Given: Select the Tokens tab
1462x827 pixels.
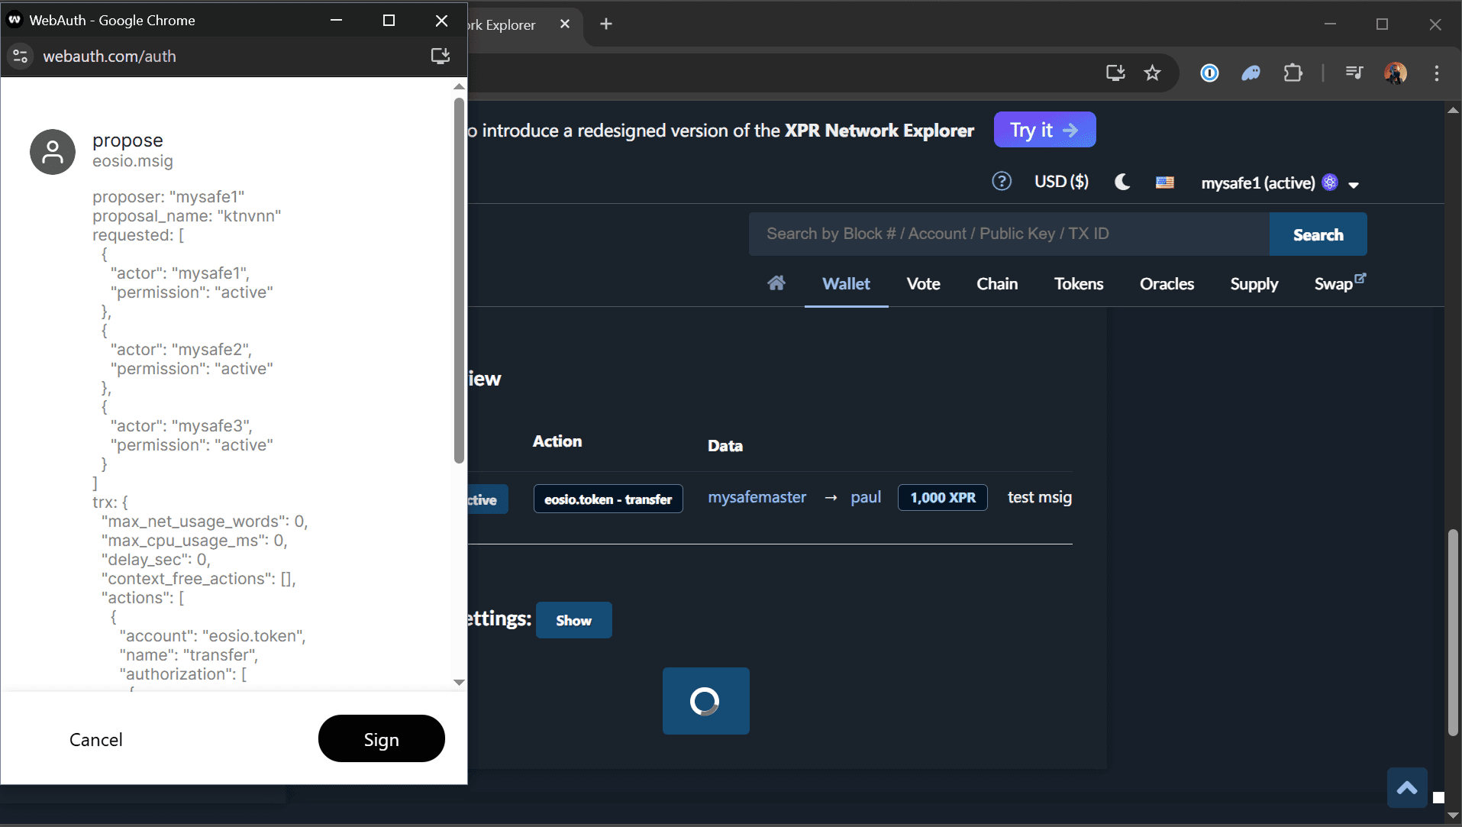Looking at the screenshot, I should click(1079, 284).
